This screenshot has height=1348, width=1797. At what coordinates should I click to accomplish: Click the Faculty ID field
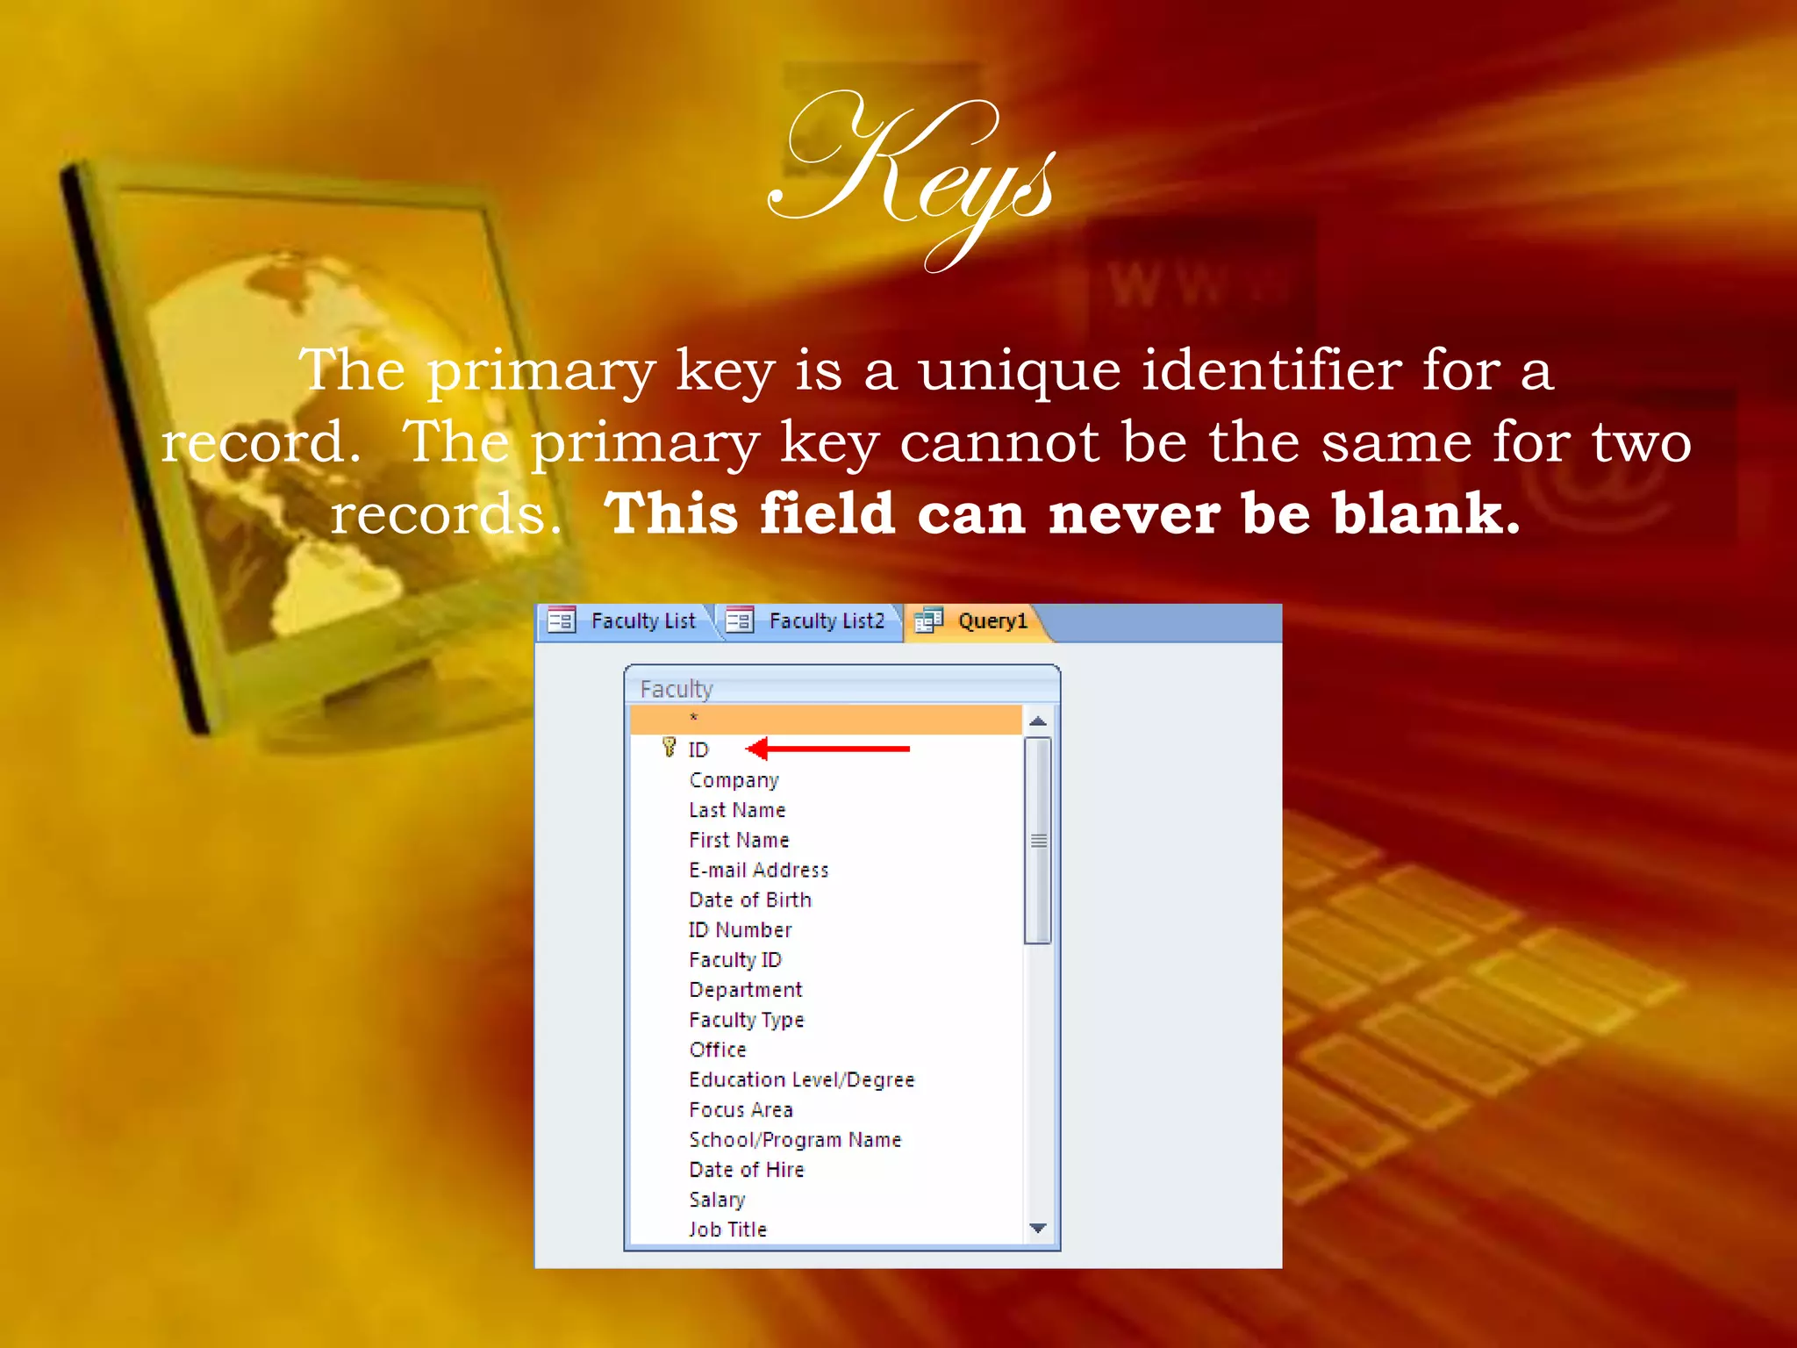pyautogui.click(x=734, y=960)
